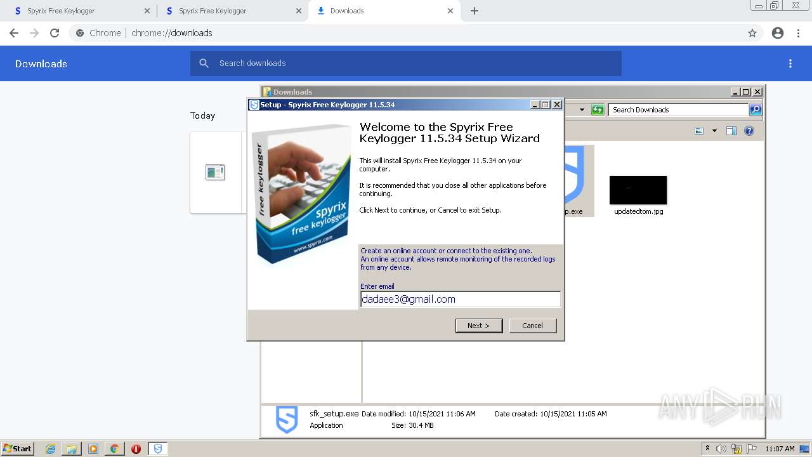The width and height of the screenshot is (812, 457).
Task: Open the network status tray icon
Action: coord(737,449)
